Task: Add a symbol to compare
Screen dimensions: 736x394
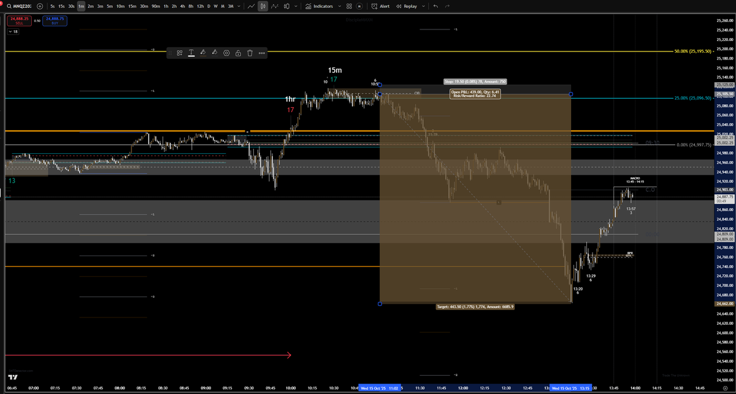Action: (40, 6)
